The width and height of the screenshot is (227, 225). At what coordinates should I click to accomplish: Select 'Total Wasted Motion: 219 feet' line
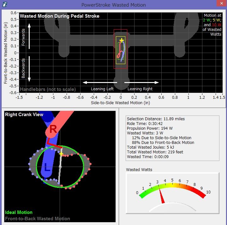(x=155, y=152)
